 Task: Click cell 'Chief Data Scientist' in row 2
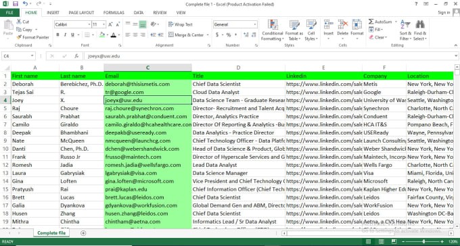coord(238,84)
